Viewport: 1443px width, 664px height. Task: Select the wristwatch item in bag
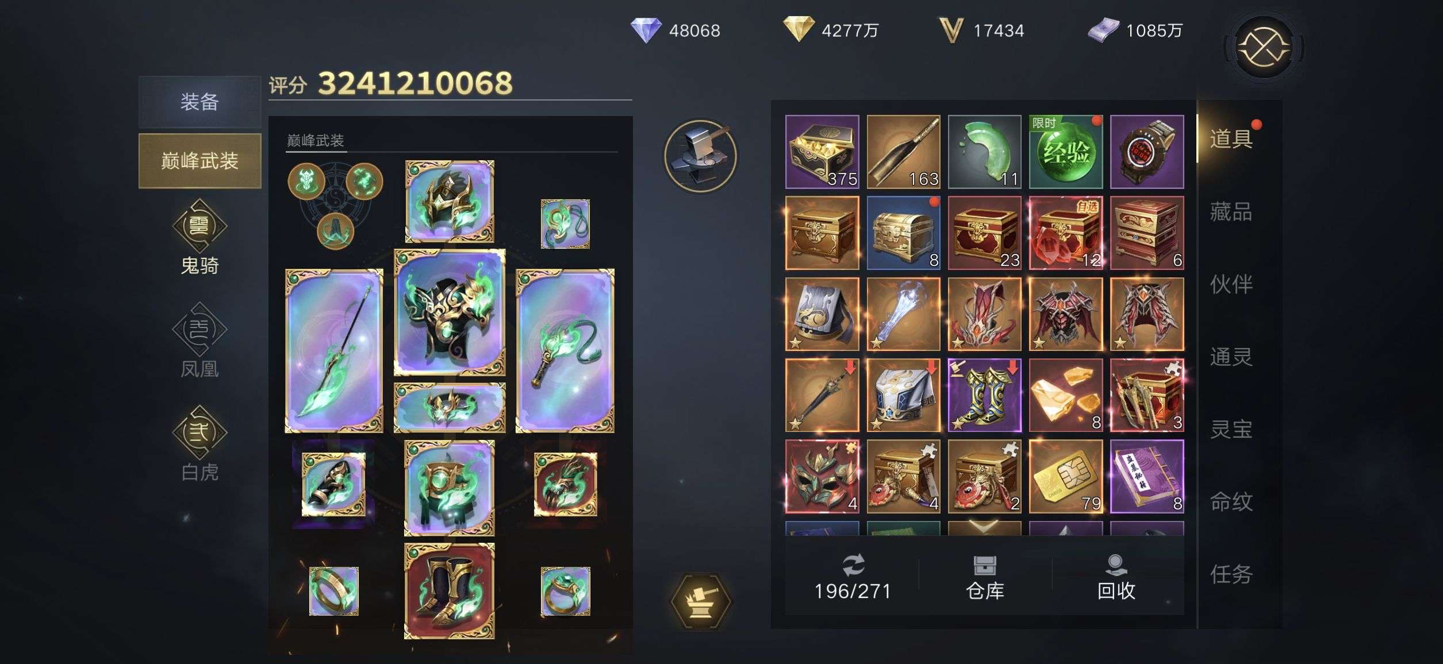[1147, 152]
